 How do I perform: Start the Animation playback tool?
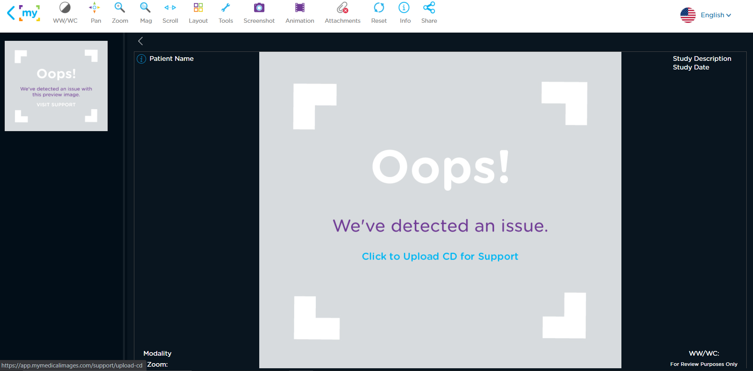point(300,13)
